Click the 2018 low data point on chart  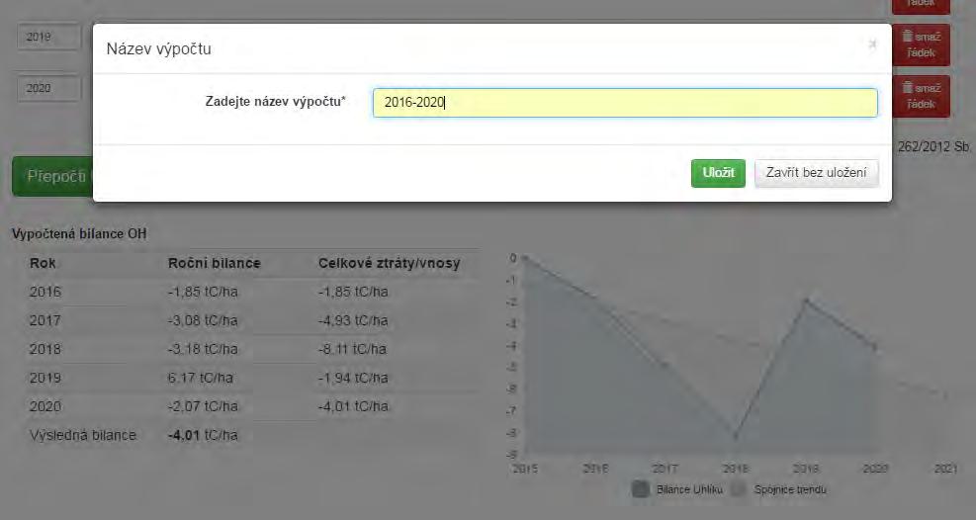tap(736, 437)
